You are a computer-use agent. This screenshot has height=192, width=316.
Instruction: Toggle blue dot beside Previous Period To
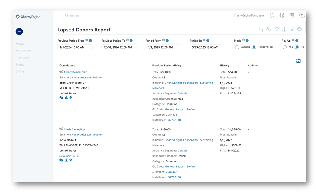[x=131, y=41]
